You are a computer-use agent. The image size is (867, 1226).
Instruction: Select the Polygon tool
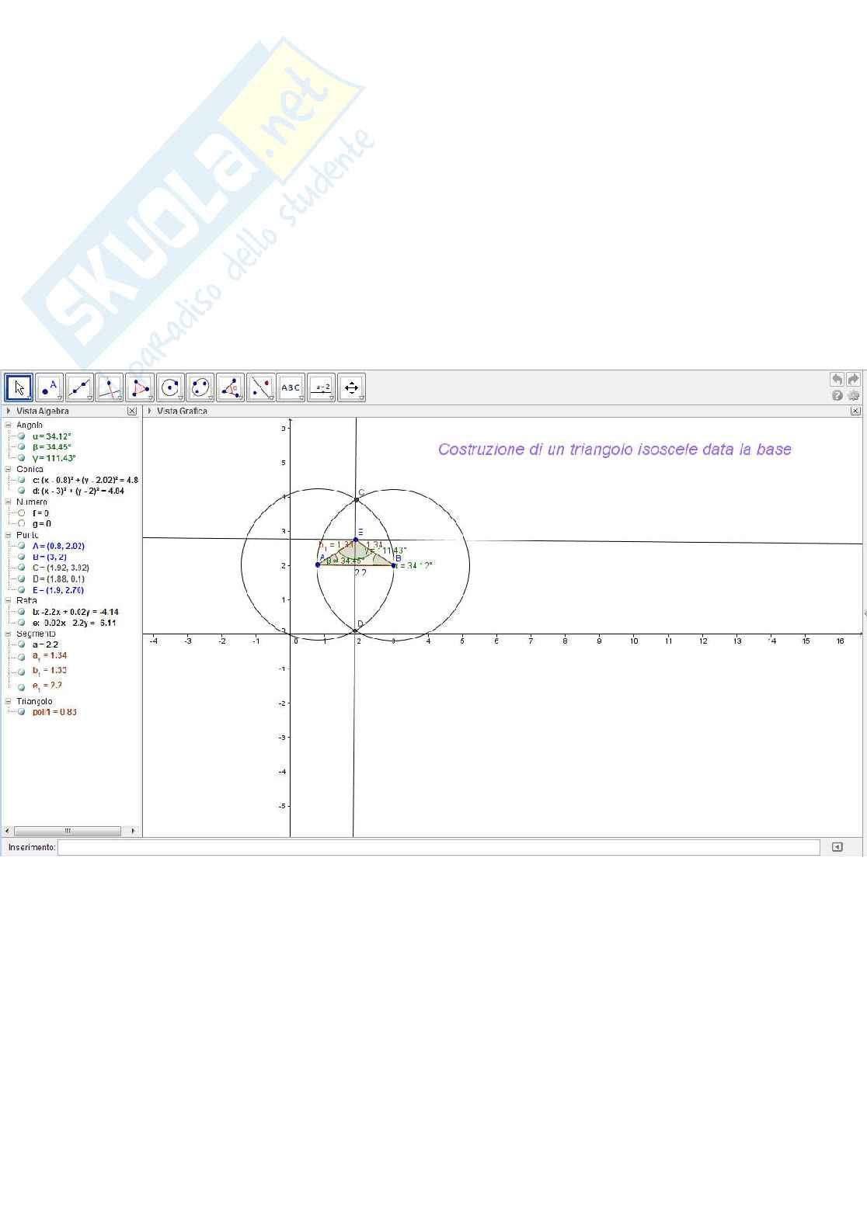[140, 387]
